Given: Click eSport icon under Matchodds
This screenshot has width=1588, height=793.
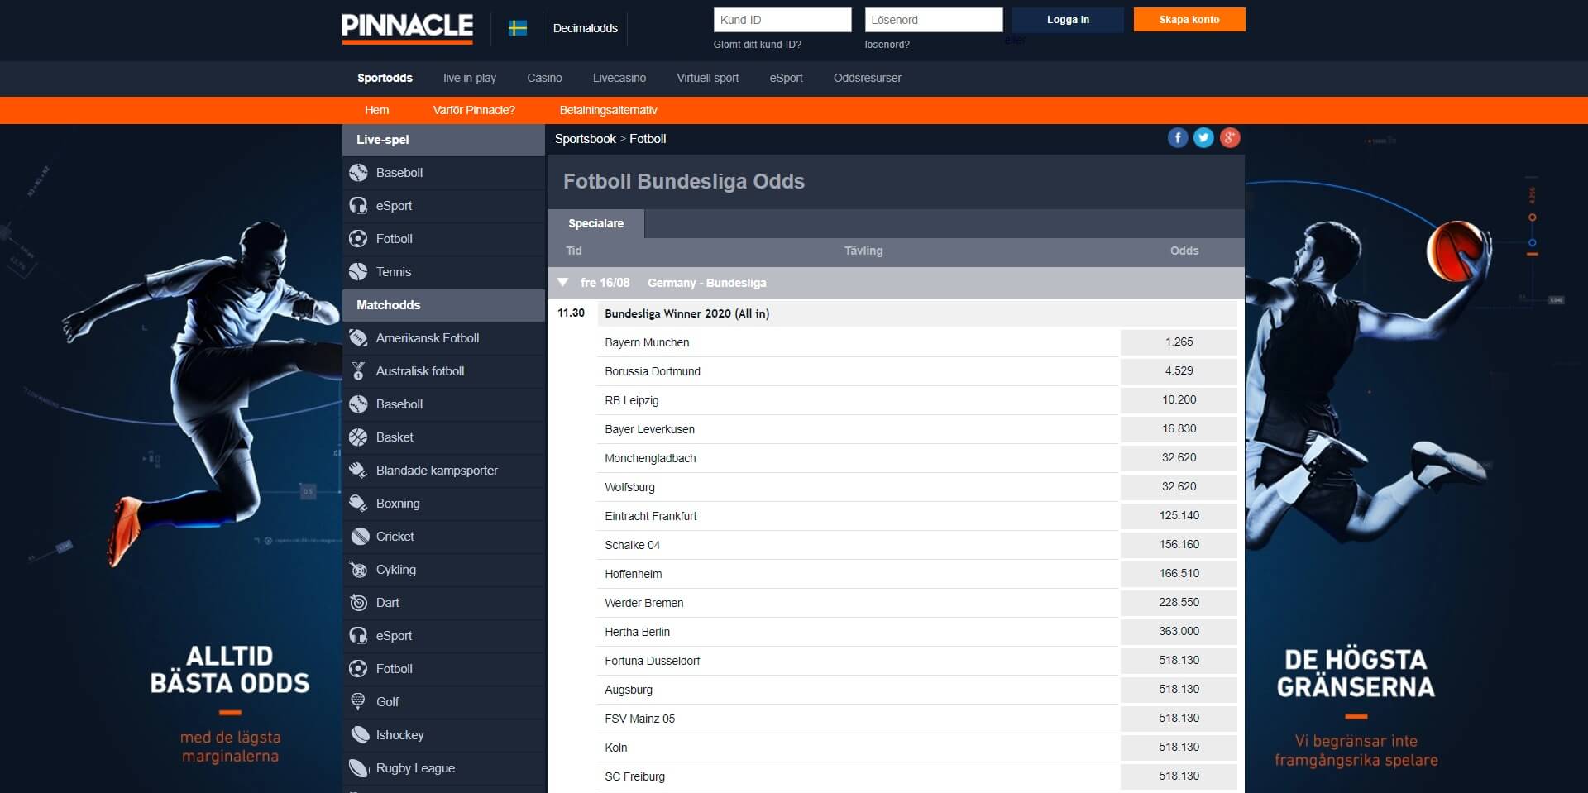Looking at the screenshot, I should coord(358,636).
